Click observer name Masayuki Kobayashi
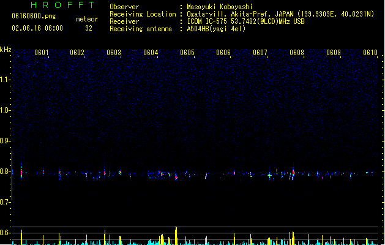The image size is (385, 245). tap(220, 7)
